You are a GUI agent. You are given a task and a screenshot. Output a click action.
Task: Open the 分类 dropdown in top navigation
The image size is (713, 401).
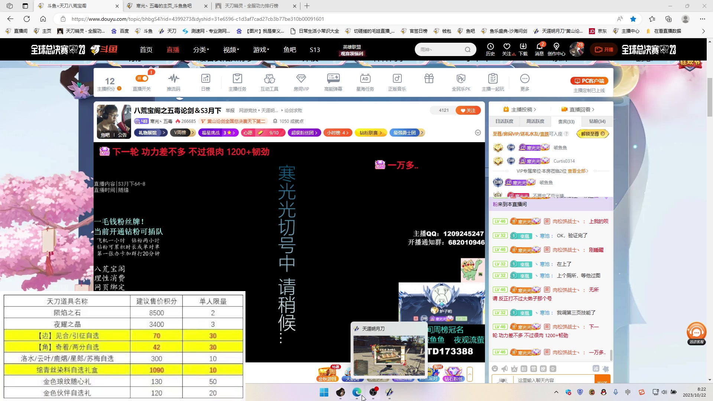point(201,49)
